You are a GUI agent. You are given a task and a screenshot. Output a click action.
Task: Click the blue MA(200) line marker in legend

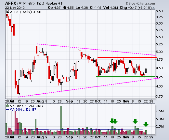click(x=7, y=109)
